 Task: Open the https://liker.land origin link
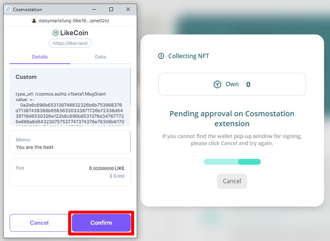click(70, 43)
